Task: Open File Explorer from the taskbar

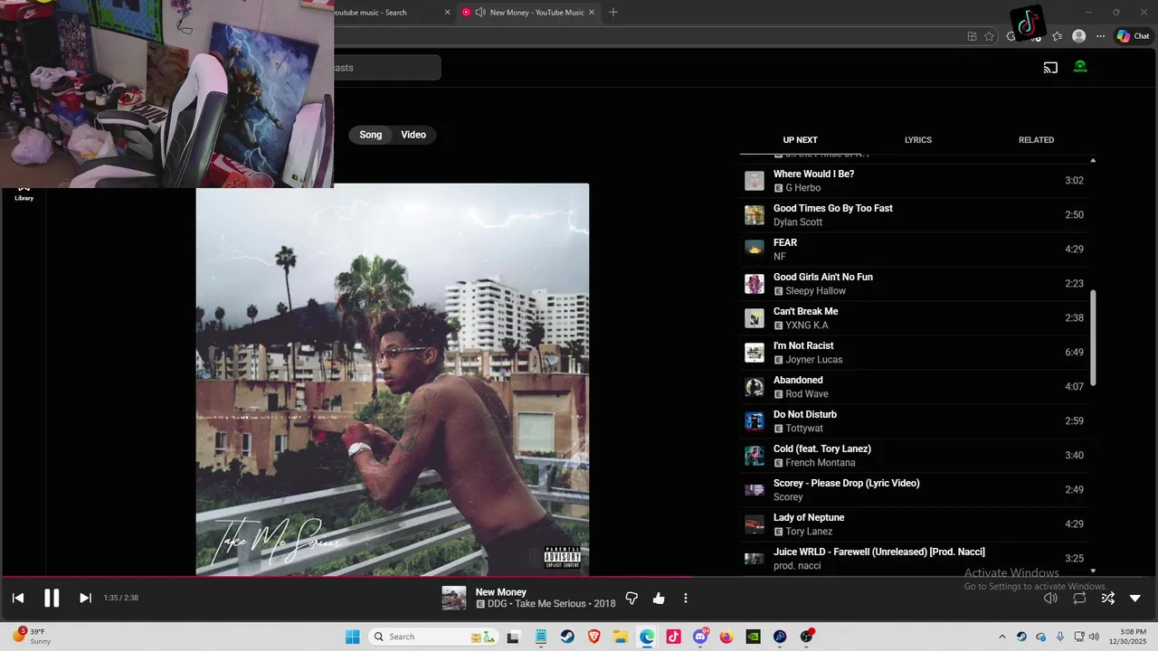Action: click(x=620, y=637)
